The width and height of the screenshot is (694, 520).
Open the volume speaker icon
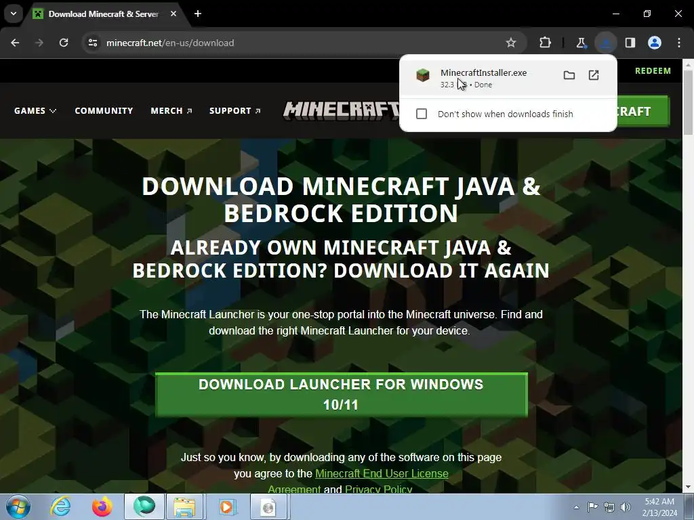[625, 507]
